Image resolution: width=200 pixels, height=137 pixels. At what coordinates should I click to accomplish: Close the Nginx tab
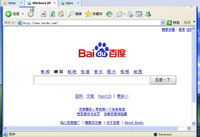click(78, 3)
